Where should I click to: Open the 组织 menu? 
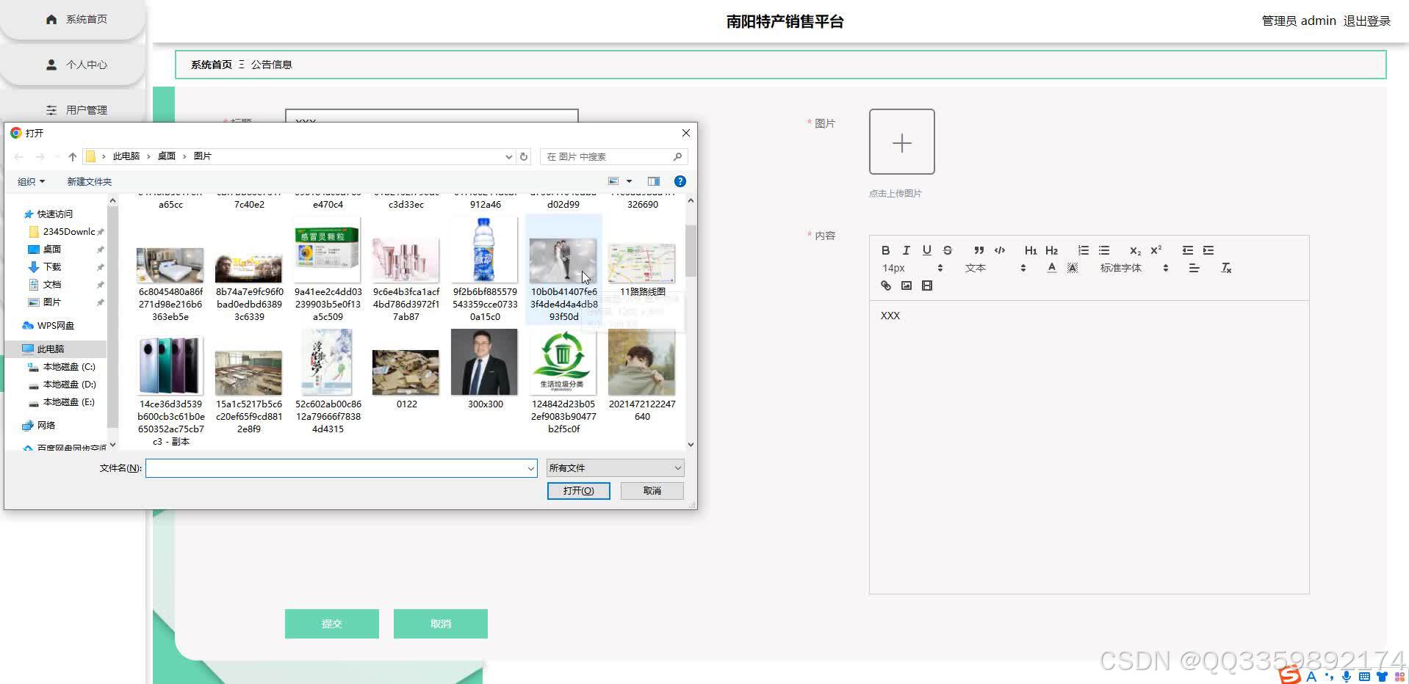tap(32, 181)
